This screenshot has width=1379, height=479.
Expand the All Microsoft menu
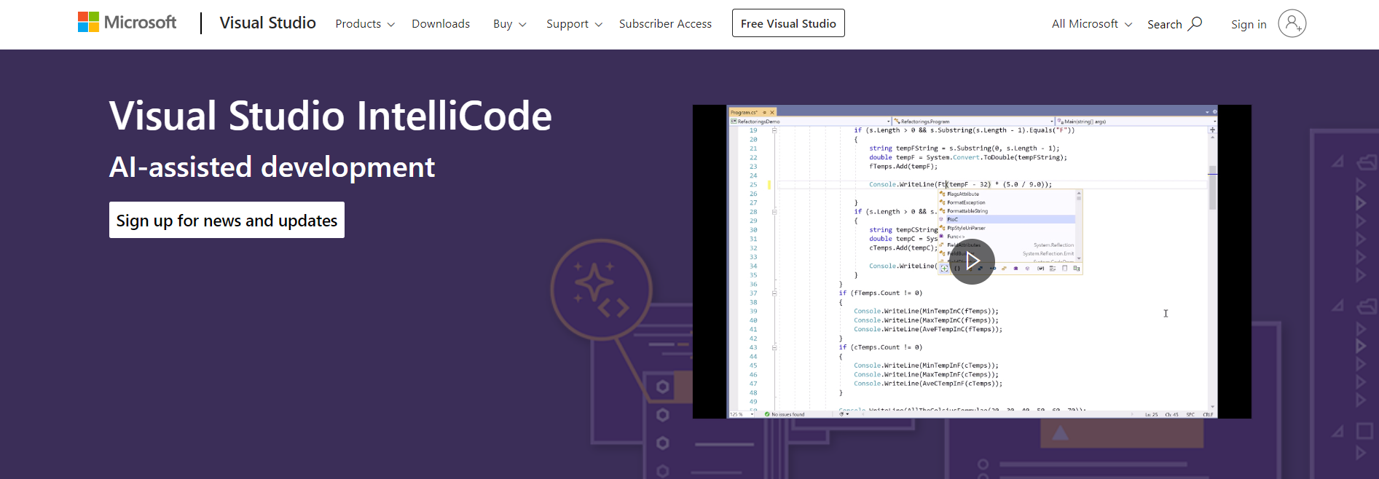(x=1092, y=24)
